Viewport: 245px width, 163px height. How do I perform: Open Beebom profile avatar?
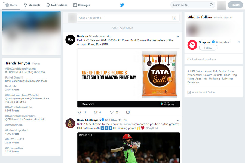(x=70, y=40)
